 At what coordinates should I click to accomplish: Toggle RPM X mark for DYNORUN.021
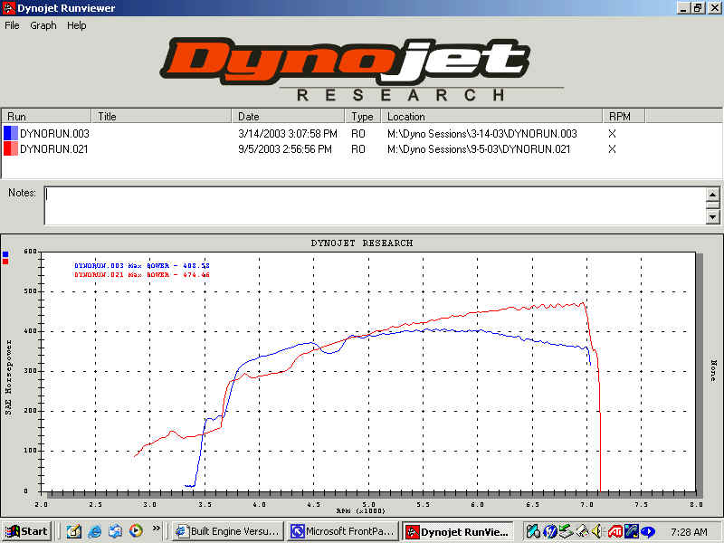point(612,149)
